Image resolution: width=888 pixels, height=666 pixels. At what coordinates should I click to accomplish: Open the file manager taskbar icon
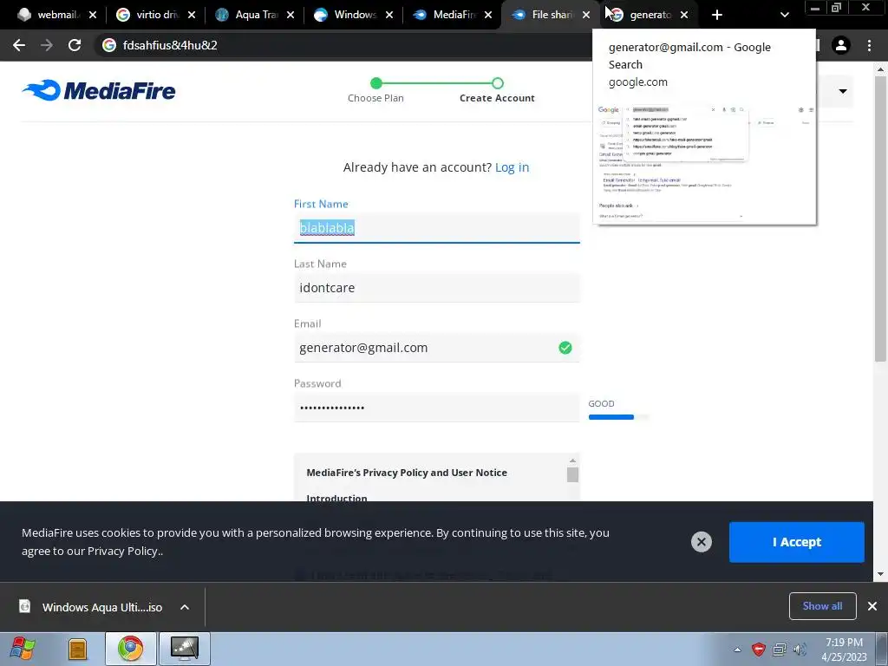tap(77, 649)
